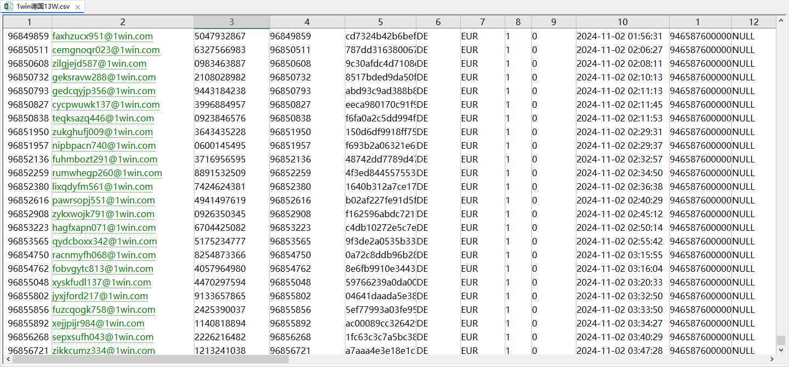
Task: Select column header 7
Action: (x=482, y=22)
